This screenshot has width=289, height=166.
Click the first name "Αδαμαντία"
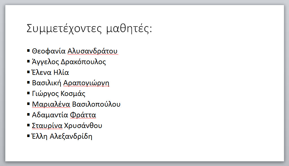click(50, 115)
